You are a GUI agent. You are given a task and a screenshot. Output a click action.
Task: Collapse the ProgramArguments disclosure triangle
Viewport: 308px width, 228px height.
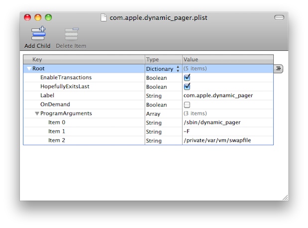[37, 114]
